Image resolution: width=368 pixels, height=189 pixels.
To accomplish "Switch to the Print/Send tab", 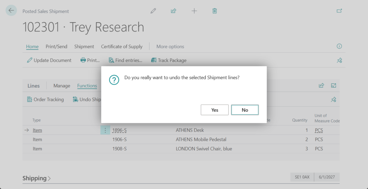I will click(56, 46).
